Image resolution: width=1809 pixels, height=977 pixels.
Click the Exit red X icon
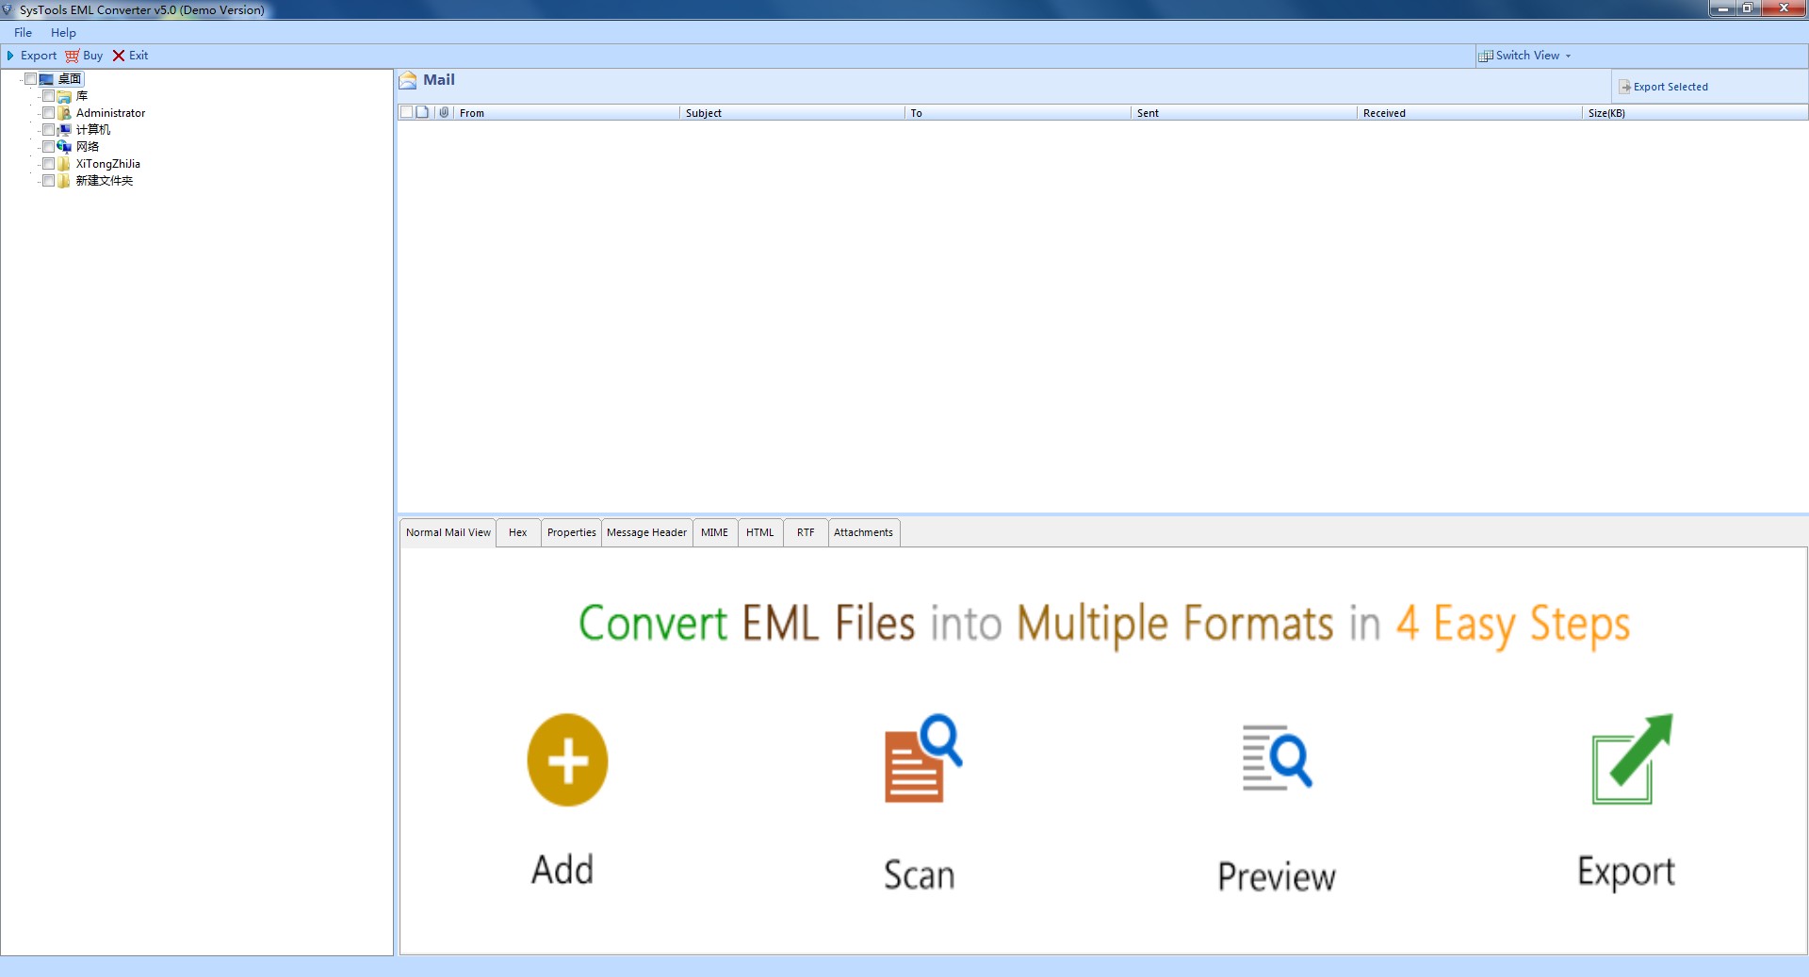point(119,56)
